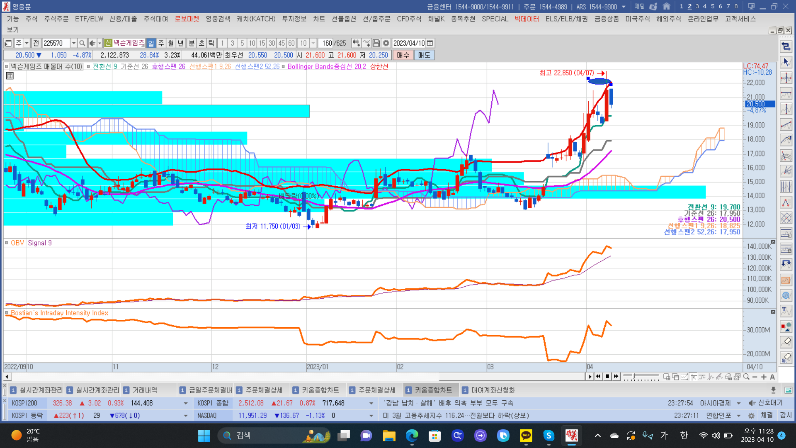The image size is (796, 448).
Task: Open the date picker calendar icon
Action: pyautogui.click(x=430, y=43)
